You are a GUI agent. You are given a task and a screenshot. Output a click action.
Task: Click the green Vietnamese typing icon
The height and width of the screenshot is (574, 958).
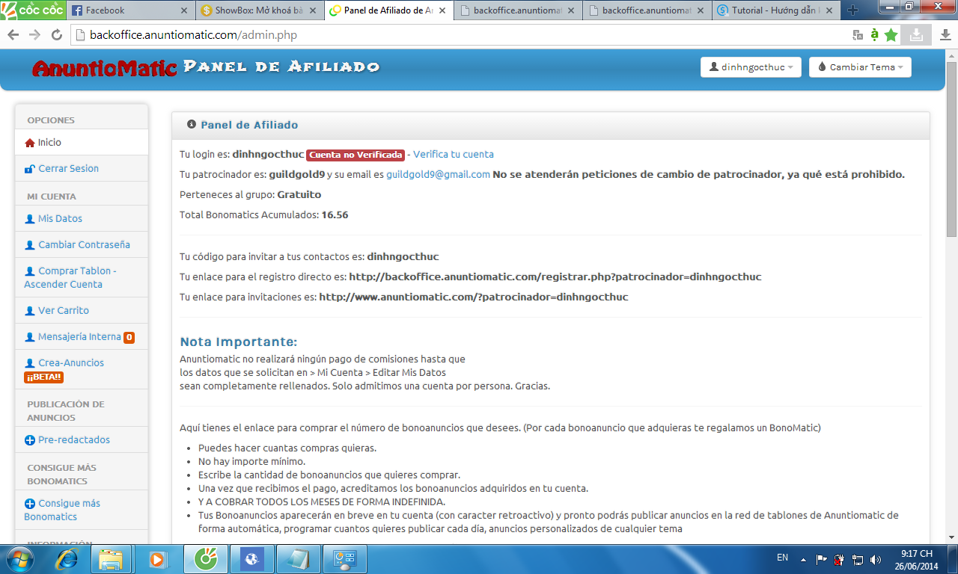[874, 35]
